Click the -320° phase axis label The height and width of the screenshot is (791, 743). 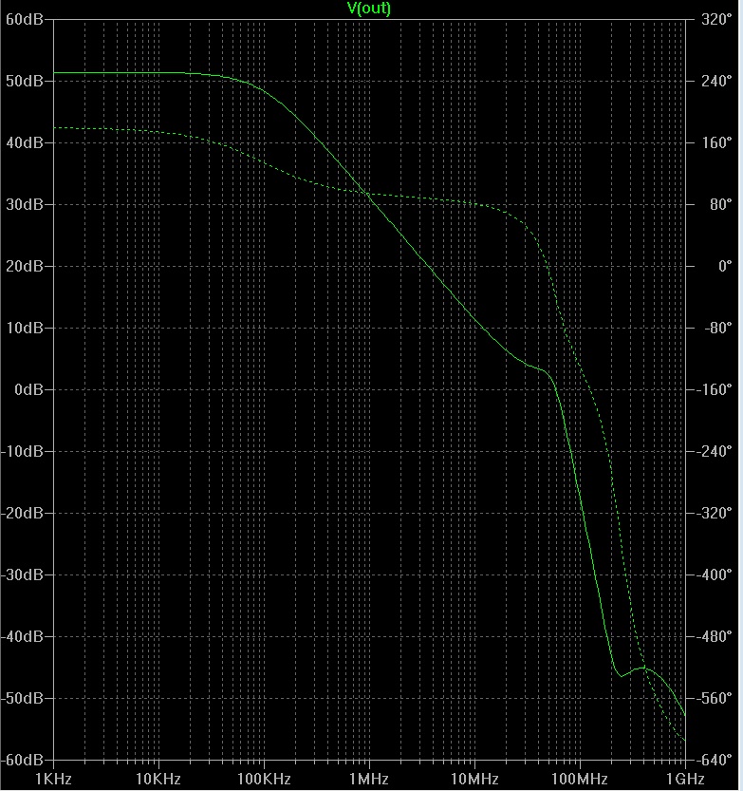[715, 514]
